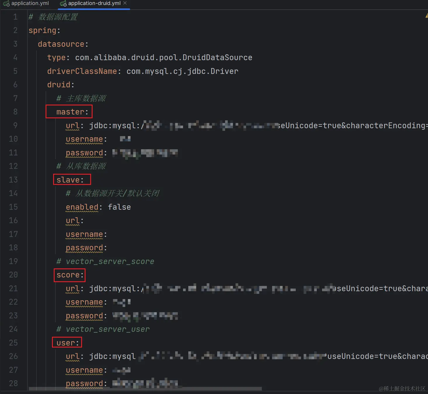Click line number 20 in the gutter

click(x=13, y=275)
